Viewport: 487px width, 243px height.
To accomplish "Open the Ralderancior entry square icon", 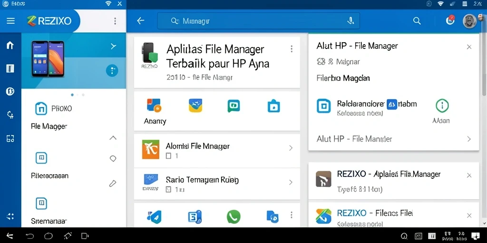I will (323, 106).
